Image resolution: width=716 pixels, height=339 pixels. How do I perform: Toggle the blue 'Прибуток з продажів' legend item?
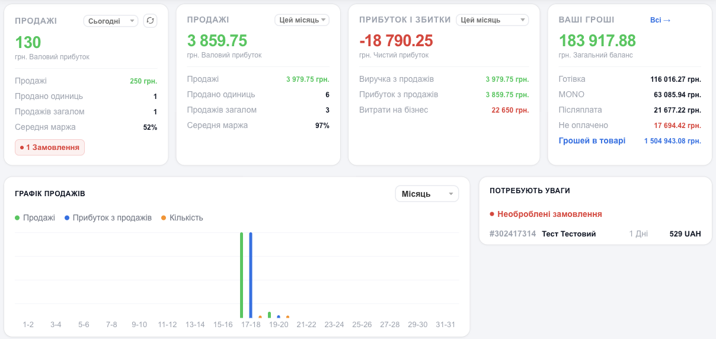(108, 218)
